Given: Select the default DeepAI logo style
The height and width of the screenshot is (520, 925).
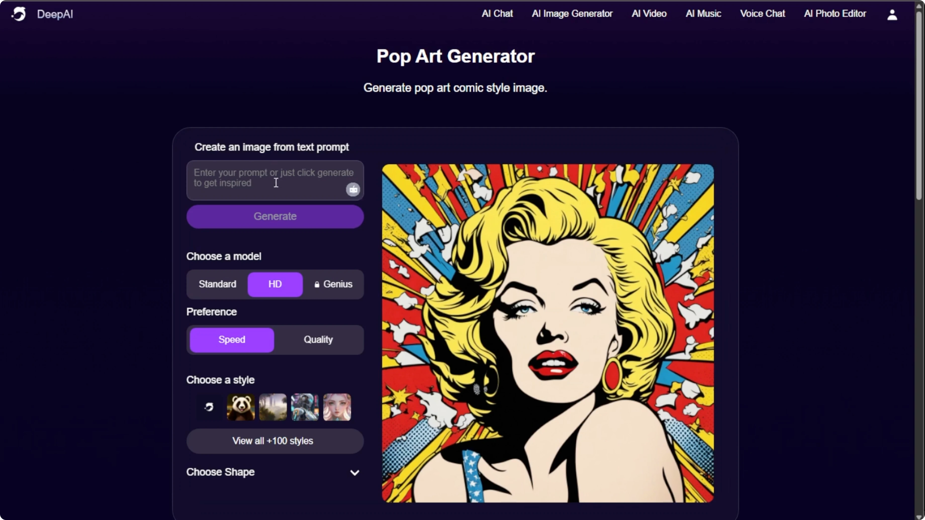Looking at the screenshot, I should 209,407.
